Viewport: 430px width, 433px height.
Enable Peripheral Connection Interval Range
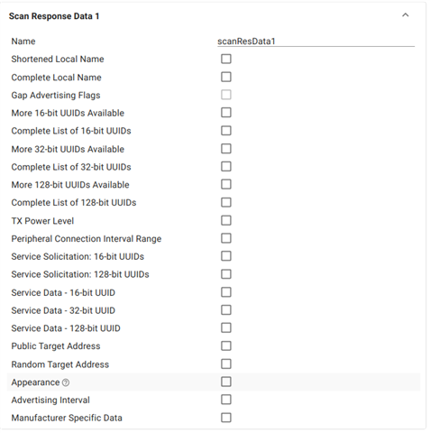point(226,238)
